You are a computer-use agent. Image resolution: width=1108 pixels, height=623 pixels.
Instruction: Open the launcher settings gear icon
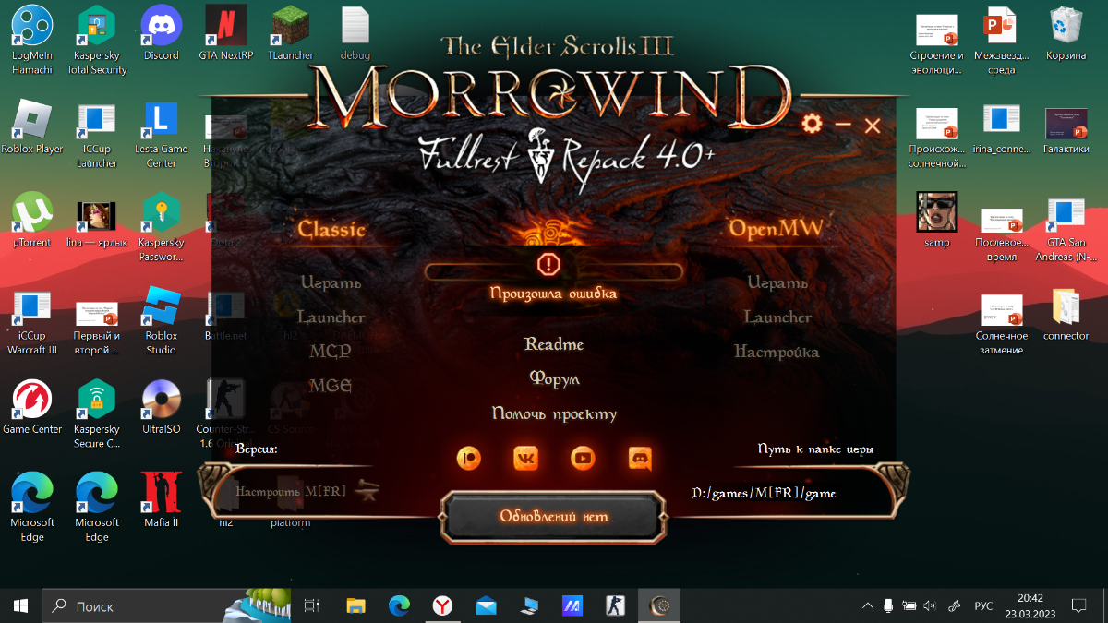coord(813,124)
